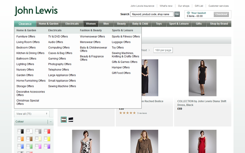This screenshot has width=245, height=153.
Task: Open the Our shops link
Action: (x=184, y=6)
